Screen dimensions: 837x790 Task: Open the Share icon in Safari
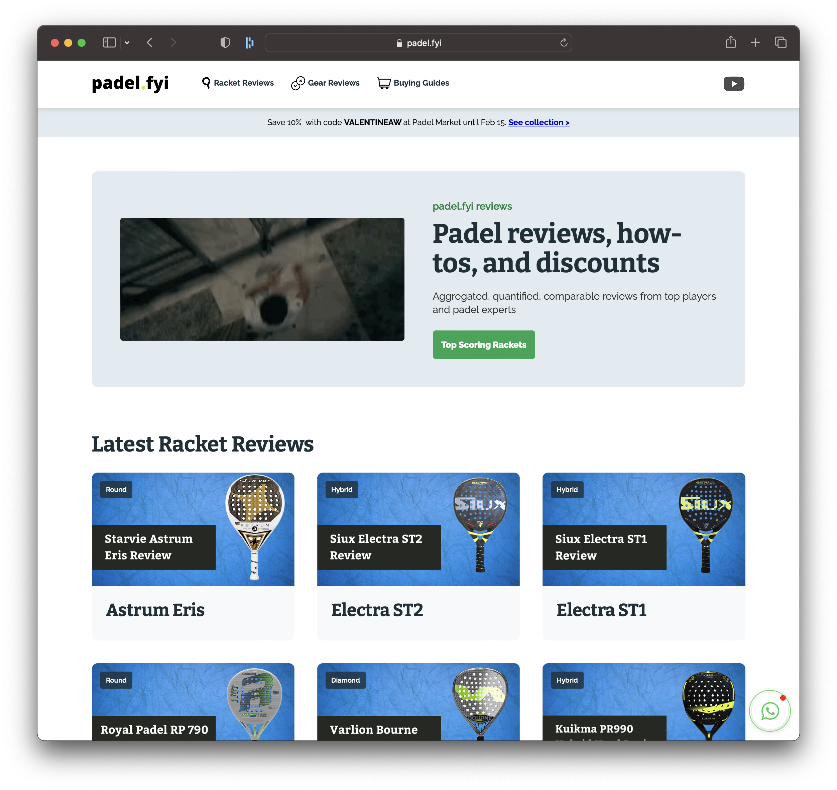point(731,42)
